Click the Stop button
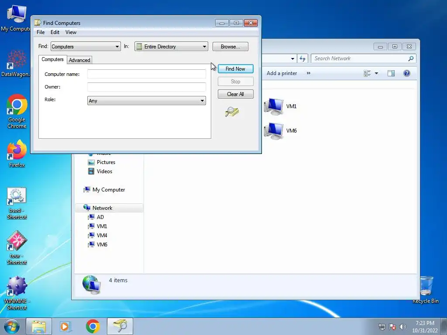The width and height of the screenshot is (447, 335). [x=235, y=82]
